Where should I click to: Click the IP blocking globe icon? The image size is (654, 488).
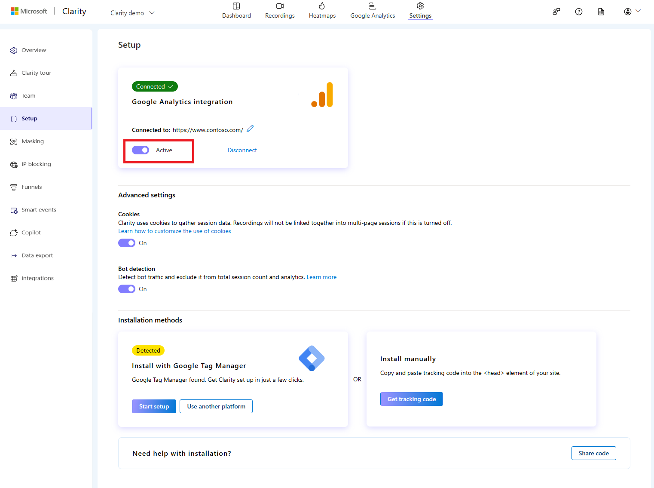(x=14, y=164)
